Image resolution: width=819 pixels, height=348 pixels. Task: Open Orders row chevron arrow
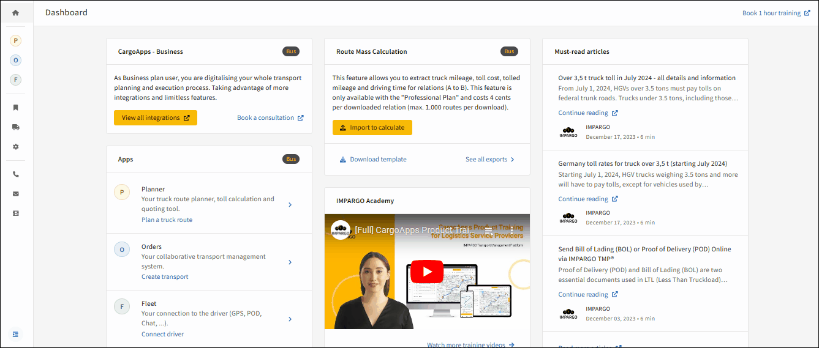click(290, 262)
